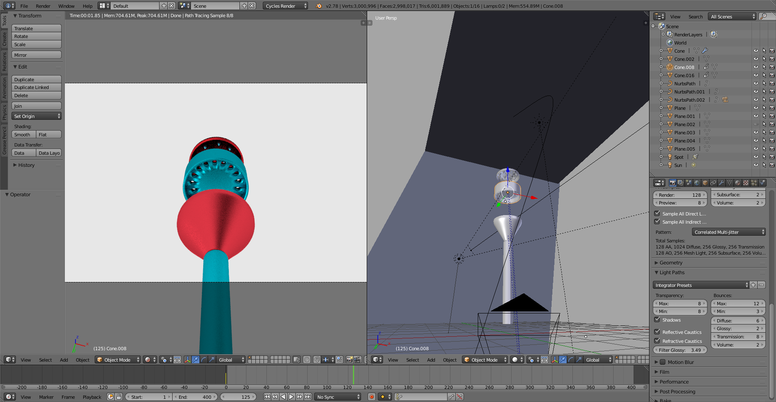Image resolution: width=776 pixels, height=402 pixels.
Task: Open the Cycles Render engine dropdown
Action: pyautogui.click(x=285, y=6)
